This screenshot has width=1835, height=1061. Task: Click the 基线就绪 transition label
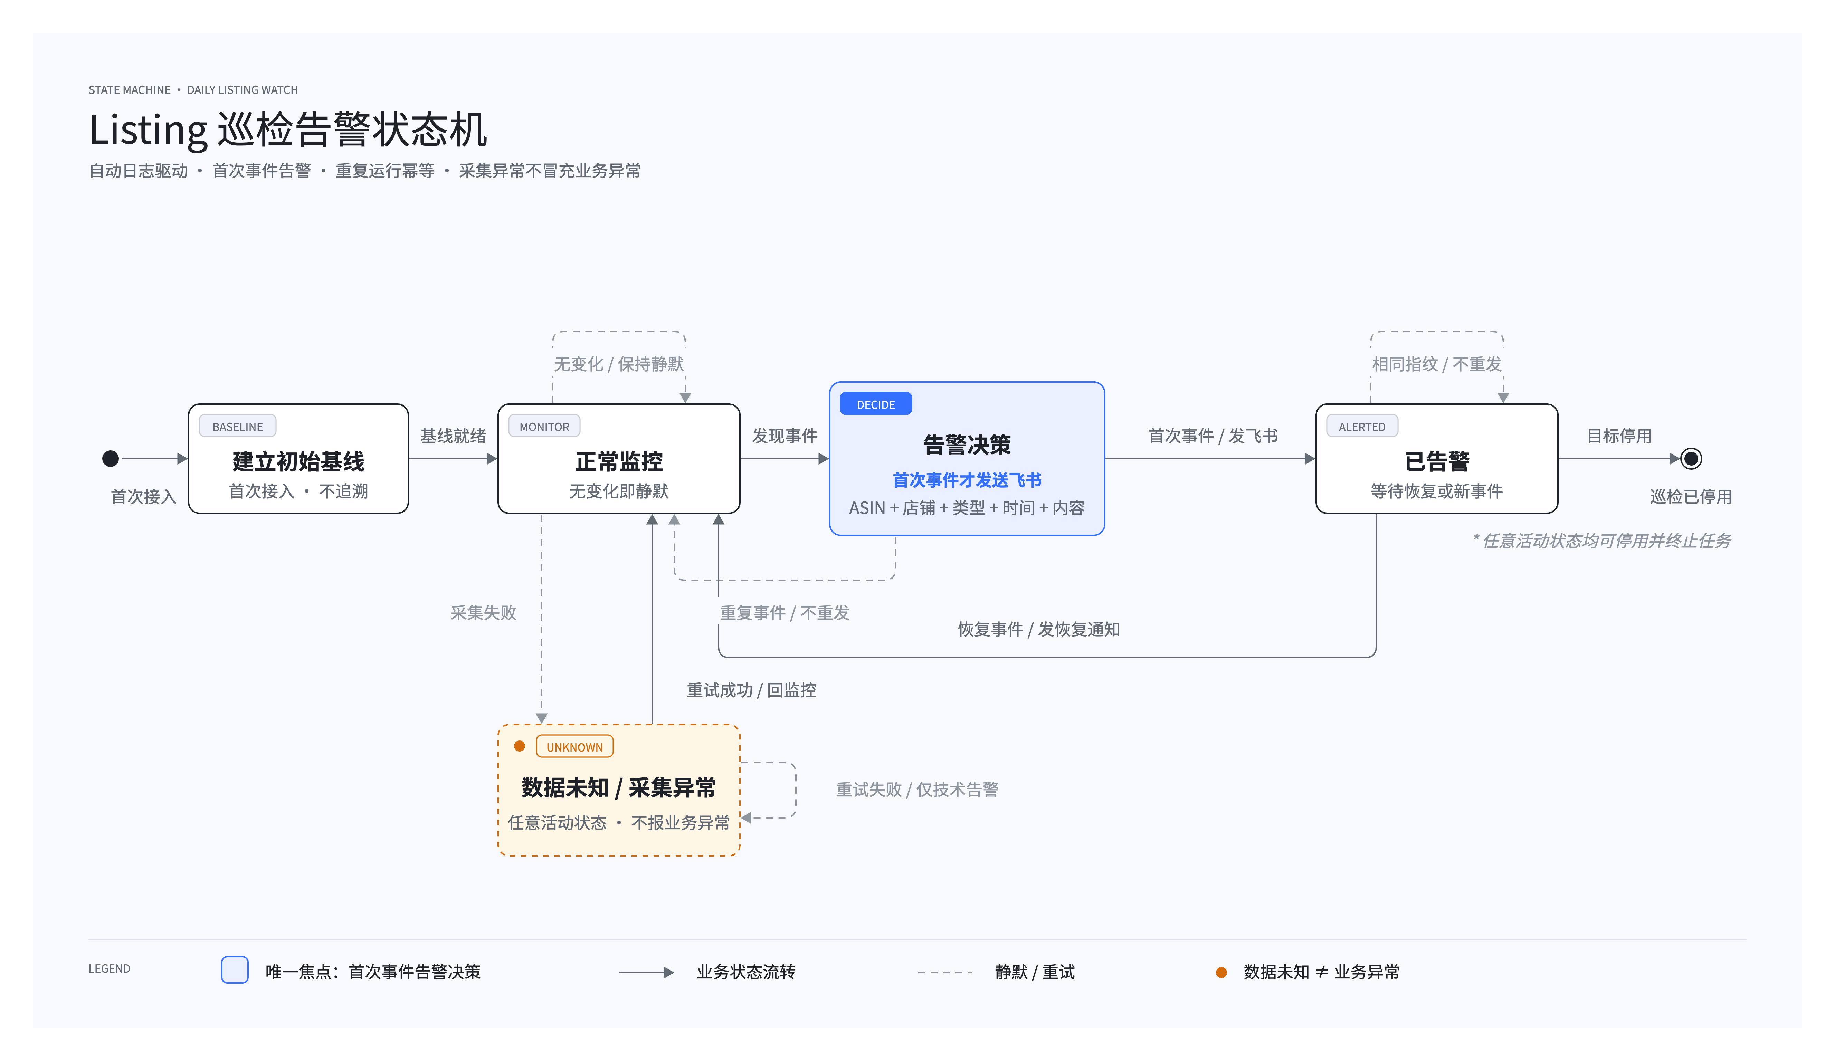click(x=453, y=436)
